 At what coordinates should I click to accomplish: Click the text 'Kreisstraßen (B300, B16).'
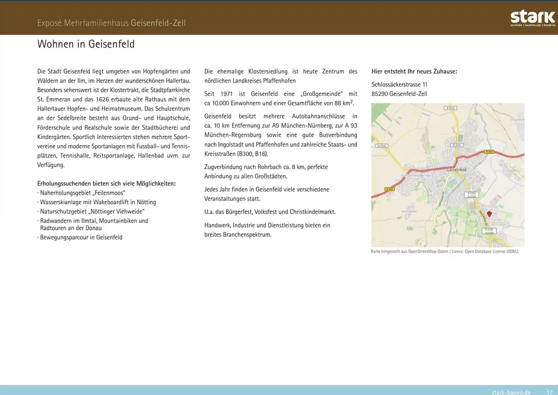click(236, 154)
